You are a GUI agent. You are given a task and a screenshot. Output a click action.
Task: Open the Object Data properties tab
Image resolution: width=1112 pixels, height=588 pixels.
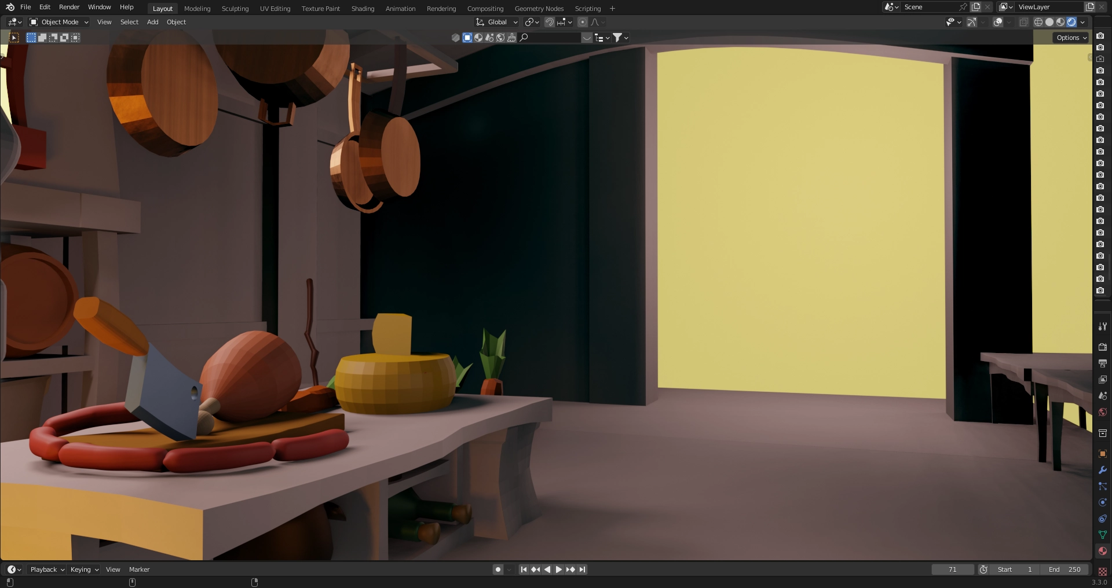click(1102, 535)
